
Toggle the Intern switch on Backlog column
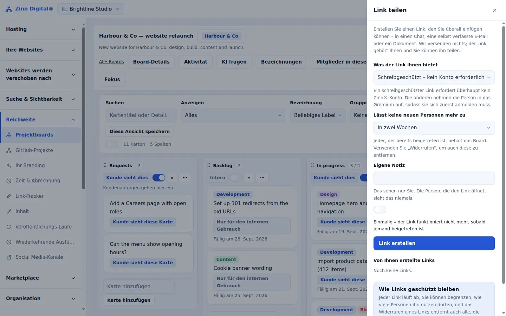[236, 178]
